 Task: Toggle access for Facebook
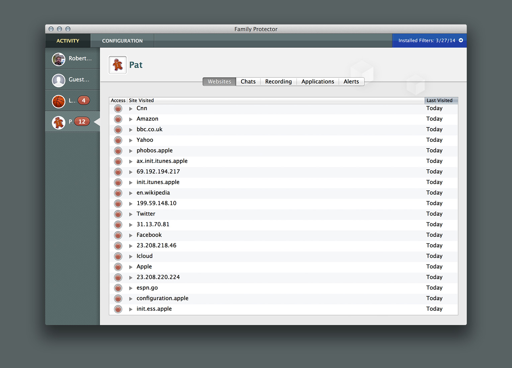tap(118, 235)
